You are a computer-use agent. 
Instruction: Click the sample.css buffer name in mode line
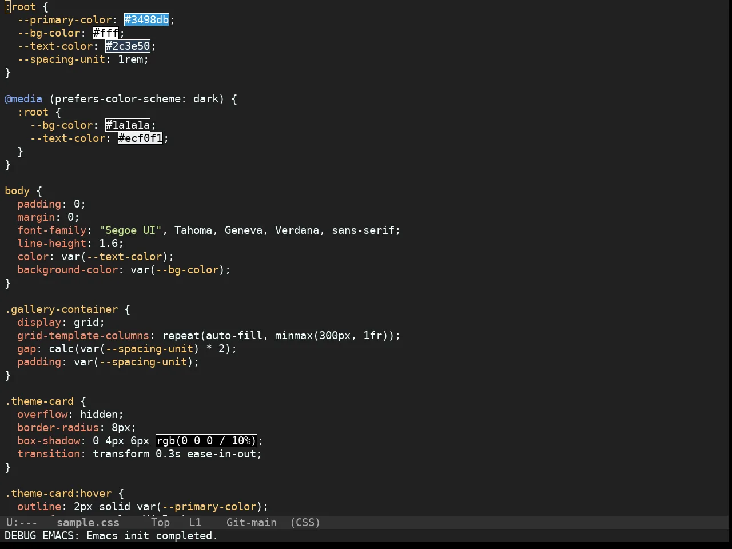coord(88,523)
